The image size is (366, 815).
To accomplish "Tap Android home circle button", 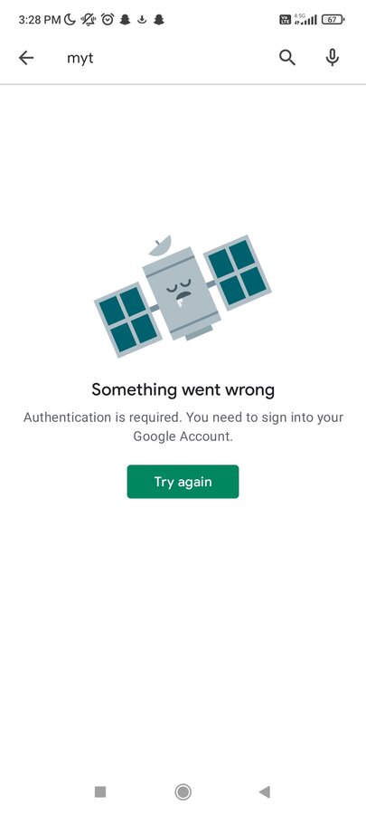I will (183, 791).
